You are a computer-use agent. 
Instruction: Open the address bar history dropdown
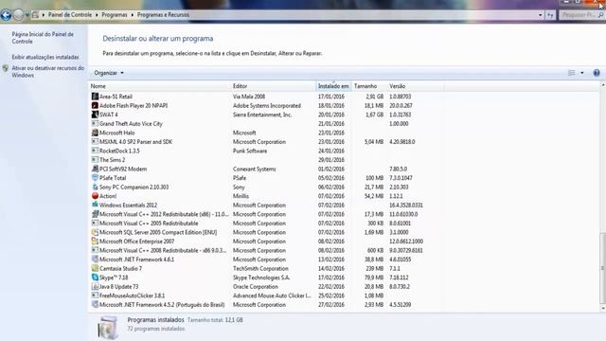pos(540,15)
